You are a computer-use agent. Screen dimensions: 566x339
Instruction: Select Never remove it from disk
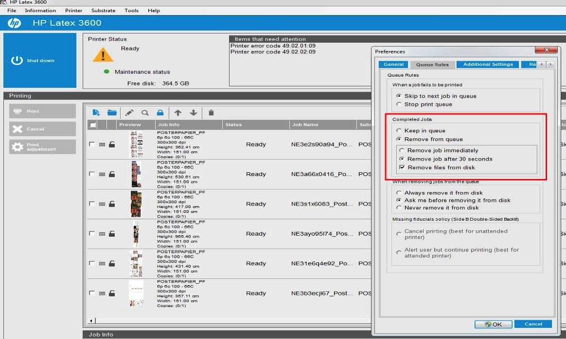click(399, 208)
